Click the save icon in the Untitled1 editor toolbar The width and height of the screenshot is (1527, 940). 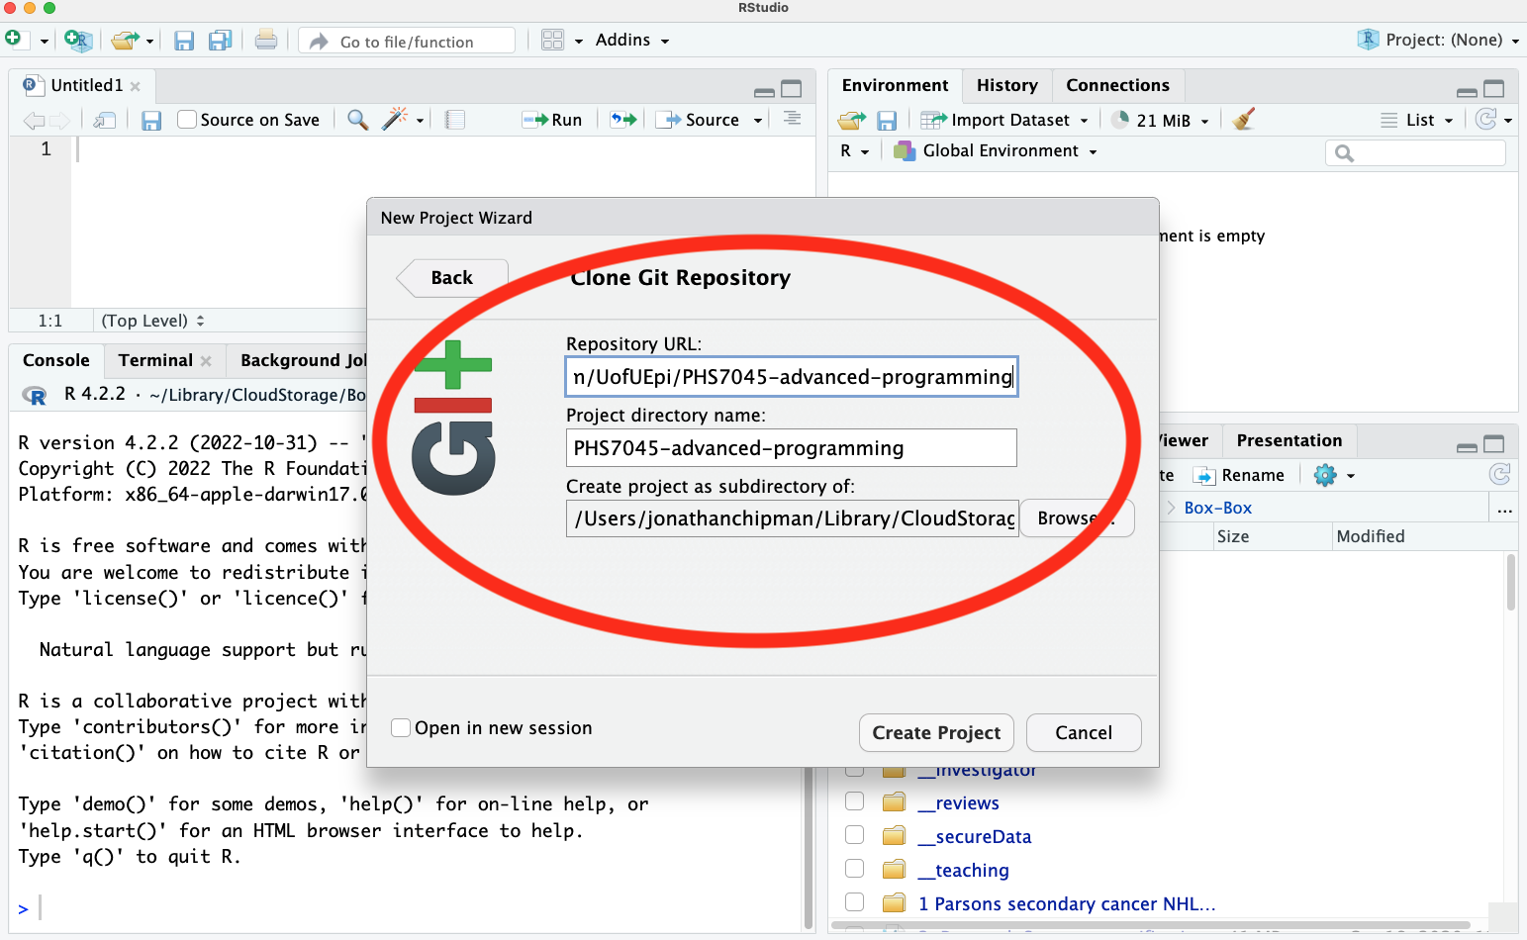[x=151, y=120]
